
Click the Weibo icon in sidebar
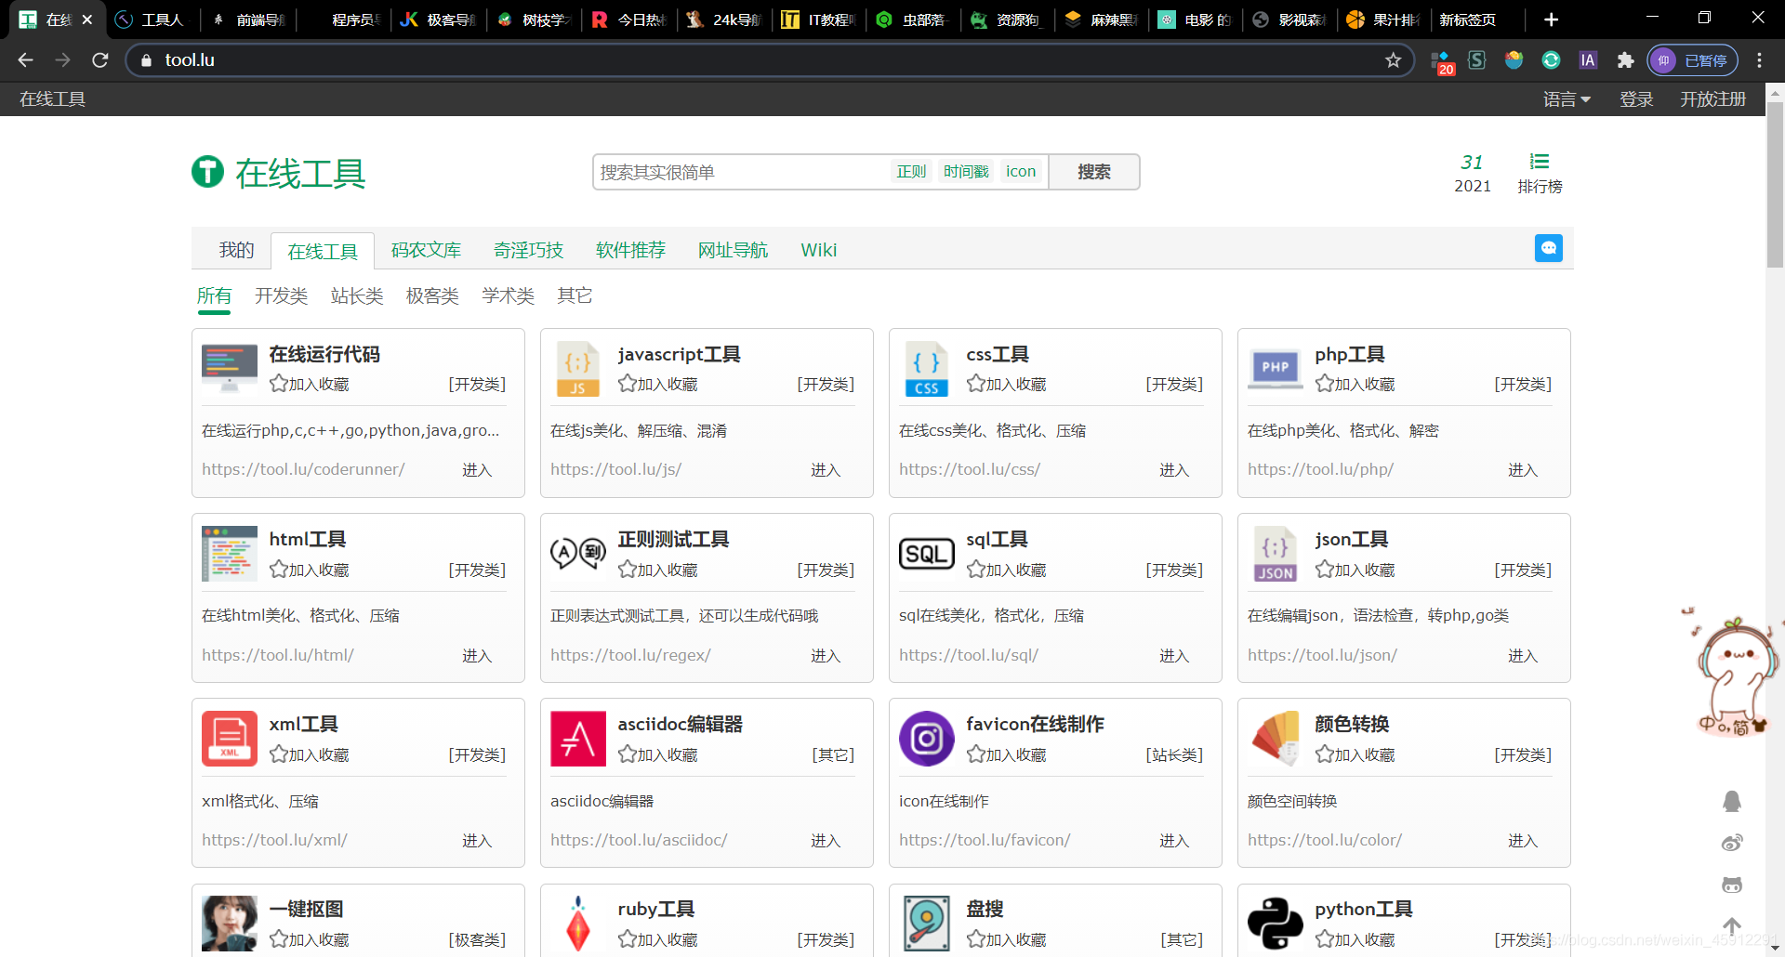click(1732, 843)
